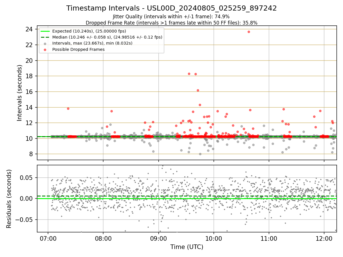Click the 'Residuals (seconds)' y-axis label
Screen dimensions: 343x257
(x=9, y=199)
